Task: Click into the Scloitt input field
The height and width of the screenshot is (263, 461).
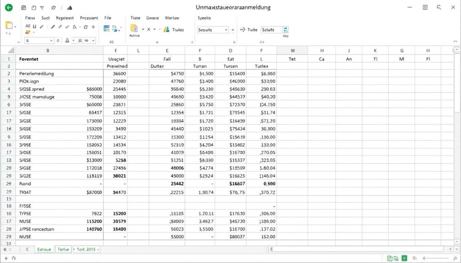Action: pos(271,30)
